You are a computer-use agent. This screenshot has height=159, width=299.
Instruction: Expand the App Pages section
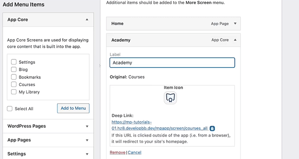(x=48, y=140)
